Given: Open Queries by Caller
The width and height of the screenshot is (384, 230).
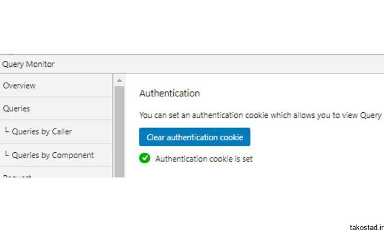Looking at the screenshot, I should pyautogui.click(x=56, y=132).
